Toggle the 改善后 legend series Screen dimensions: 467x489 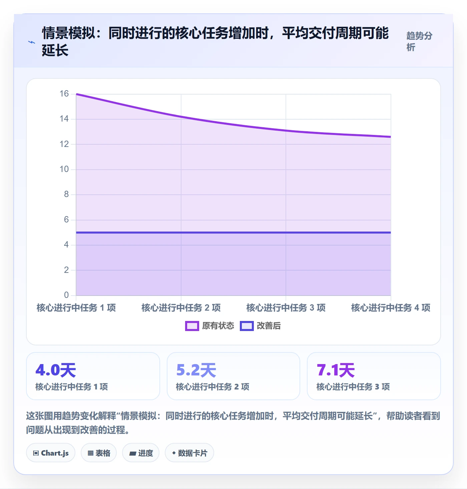click(x=261, y=326)
